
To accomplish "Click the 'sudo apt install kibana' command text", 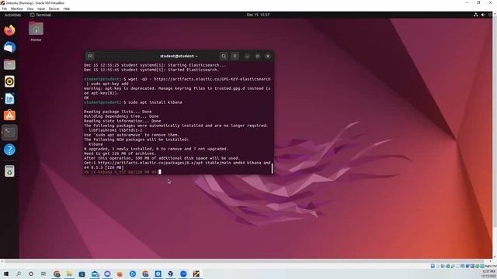I will pyautogui.click(x=155, y=102).
